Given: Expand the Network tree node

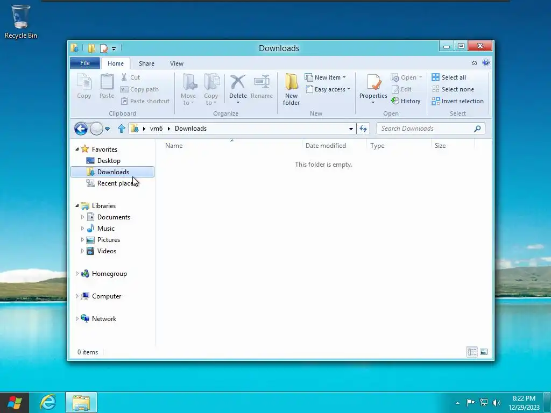Looking at the screenshot, I should (x=77, y=318).
